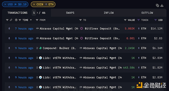Switch to the SWAPS tab
This screenshot has width=169, height=91.
(x=70, y=13)
